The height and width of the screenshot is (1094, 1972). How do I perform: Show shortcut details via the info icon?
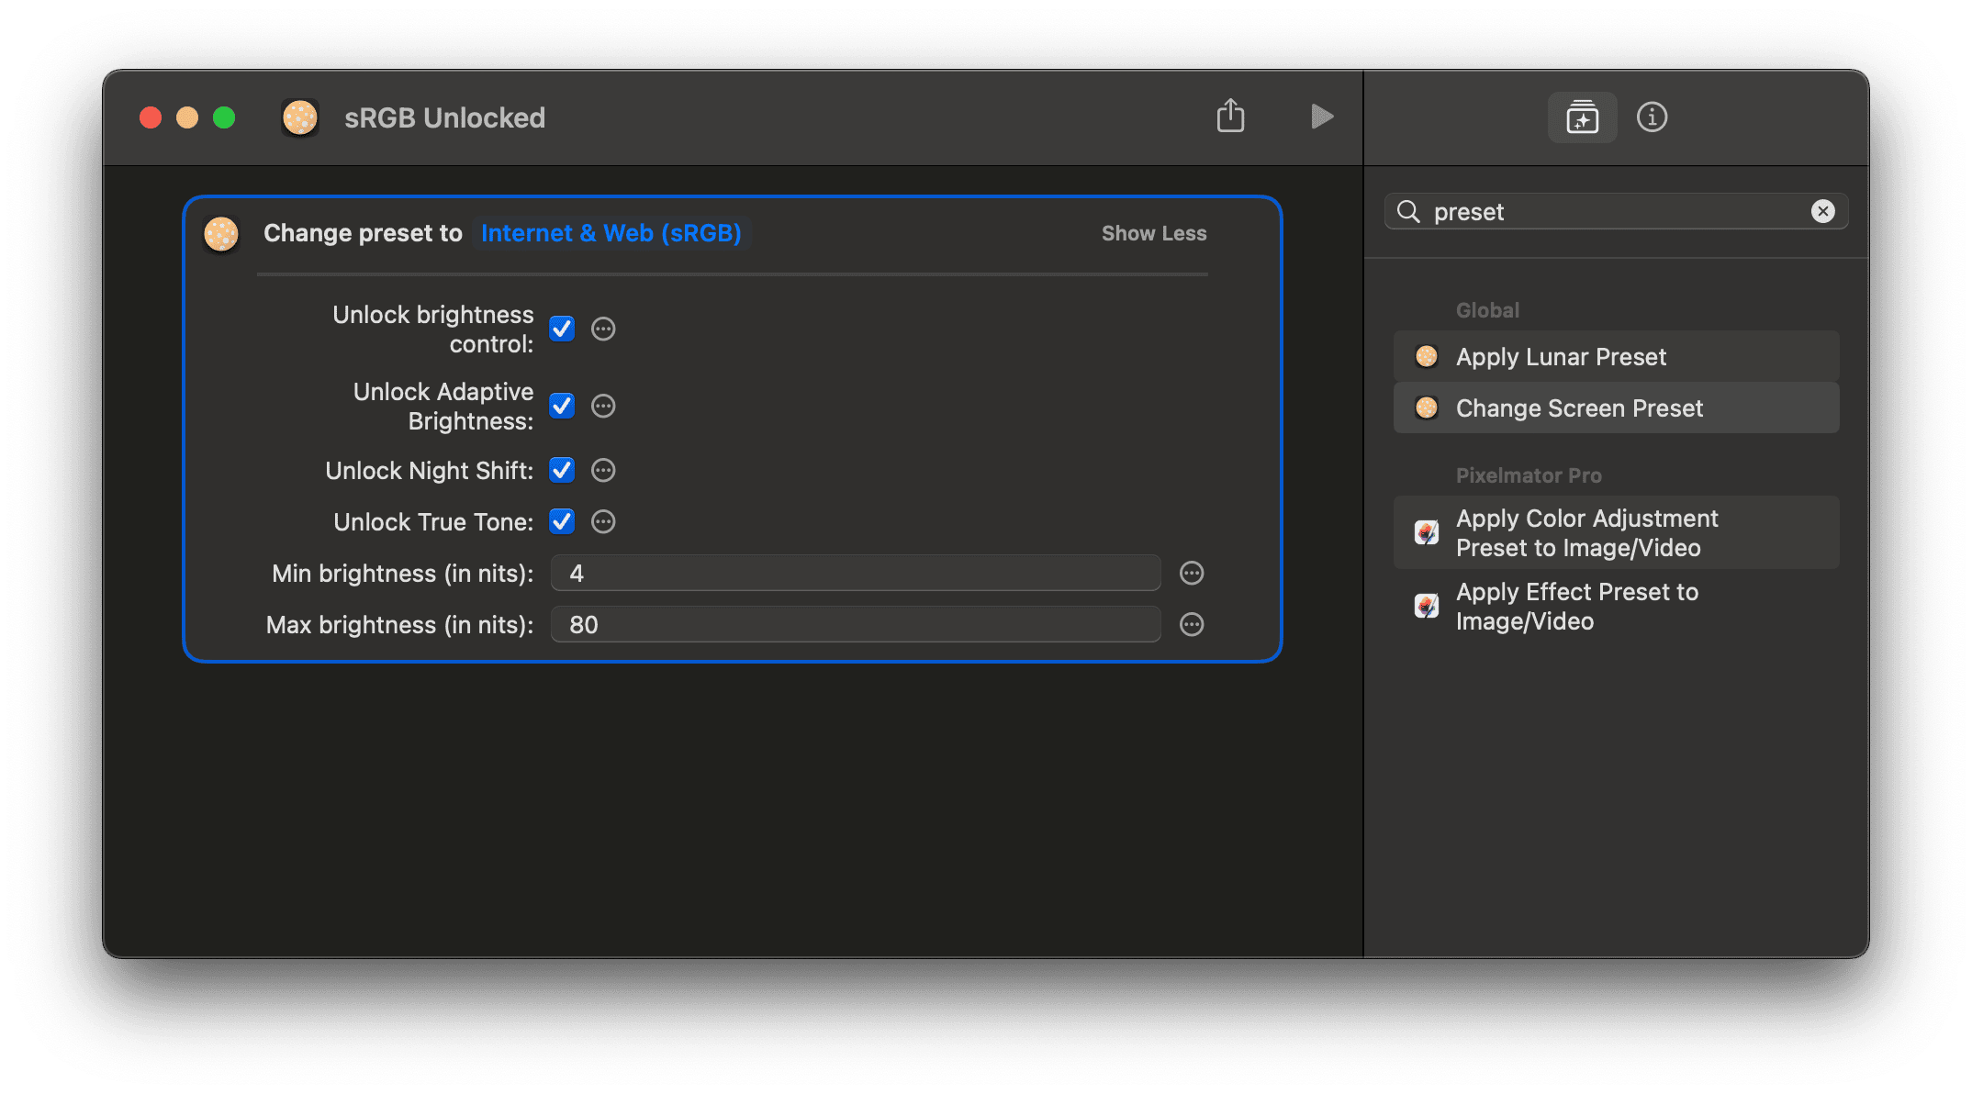click(1652, 117)
